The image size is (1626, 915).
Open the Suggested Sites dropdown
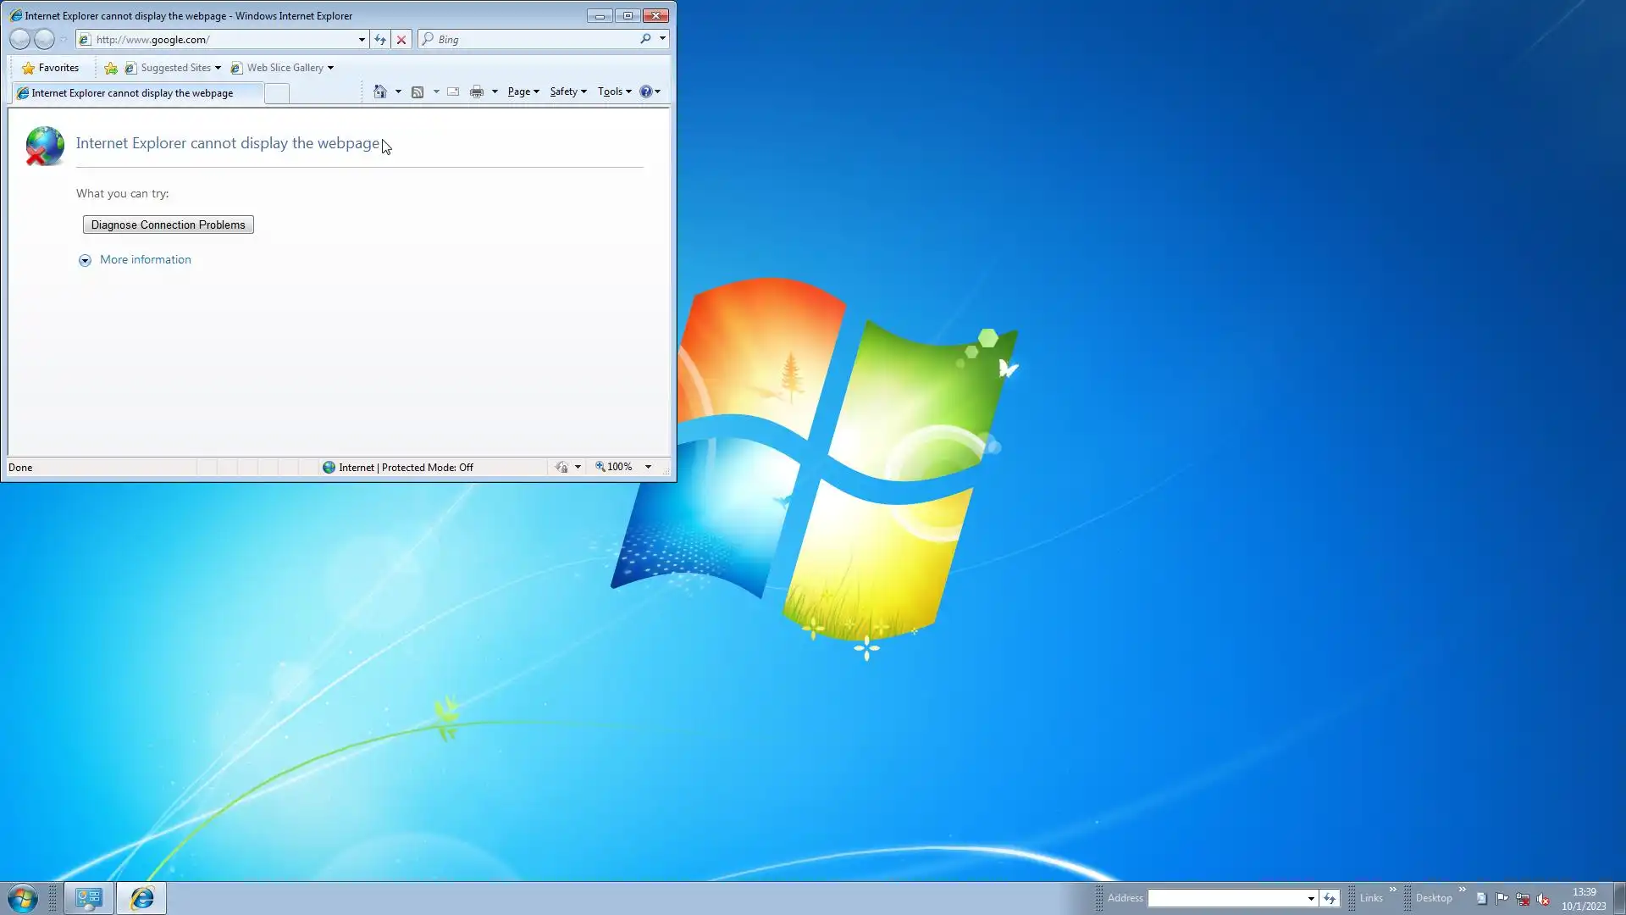click(x=218, y=68)
